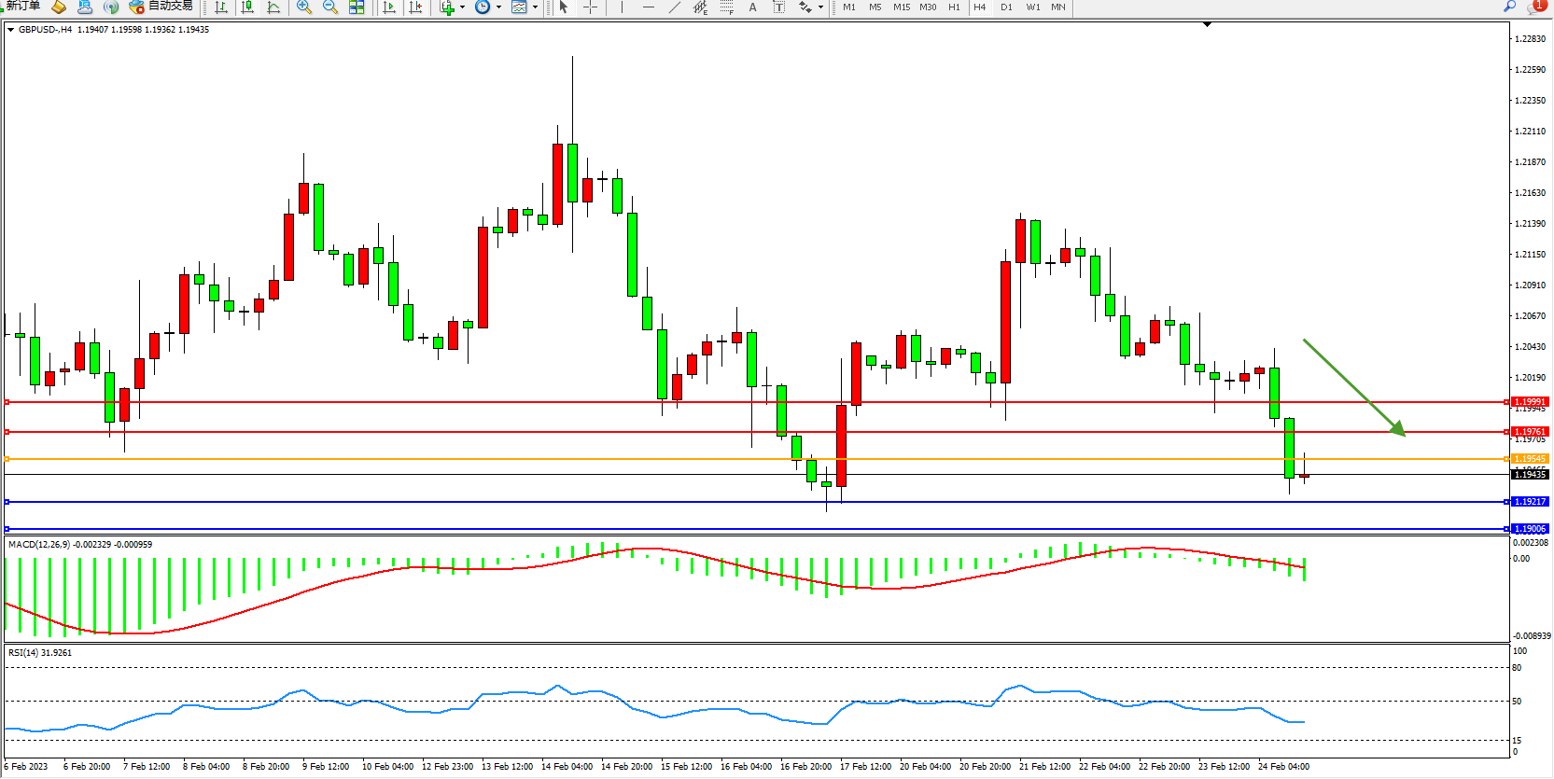
Task: Select the horizontal line drawing tool
Action: point(649,7)
